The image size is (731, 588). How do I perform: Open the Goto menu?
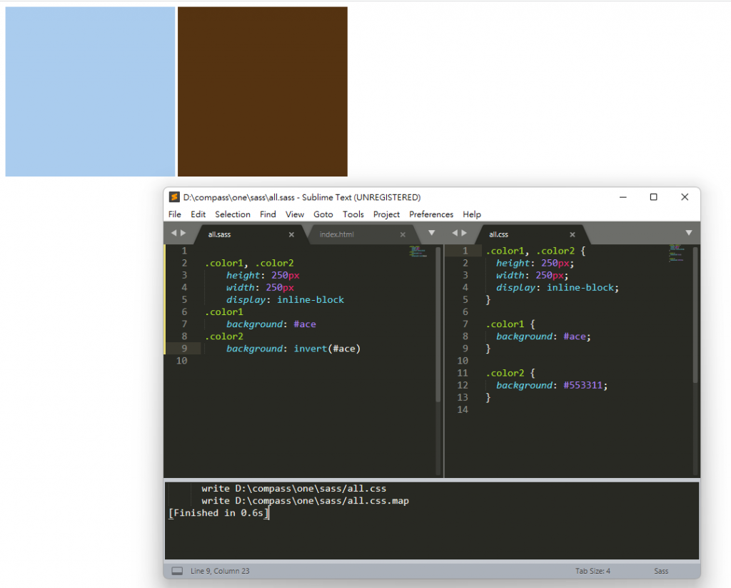point(323,214)
